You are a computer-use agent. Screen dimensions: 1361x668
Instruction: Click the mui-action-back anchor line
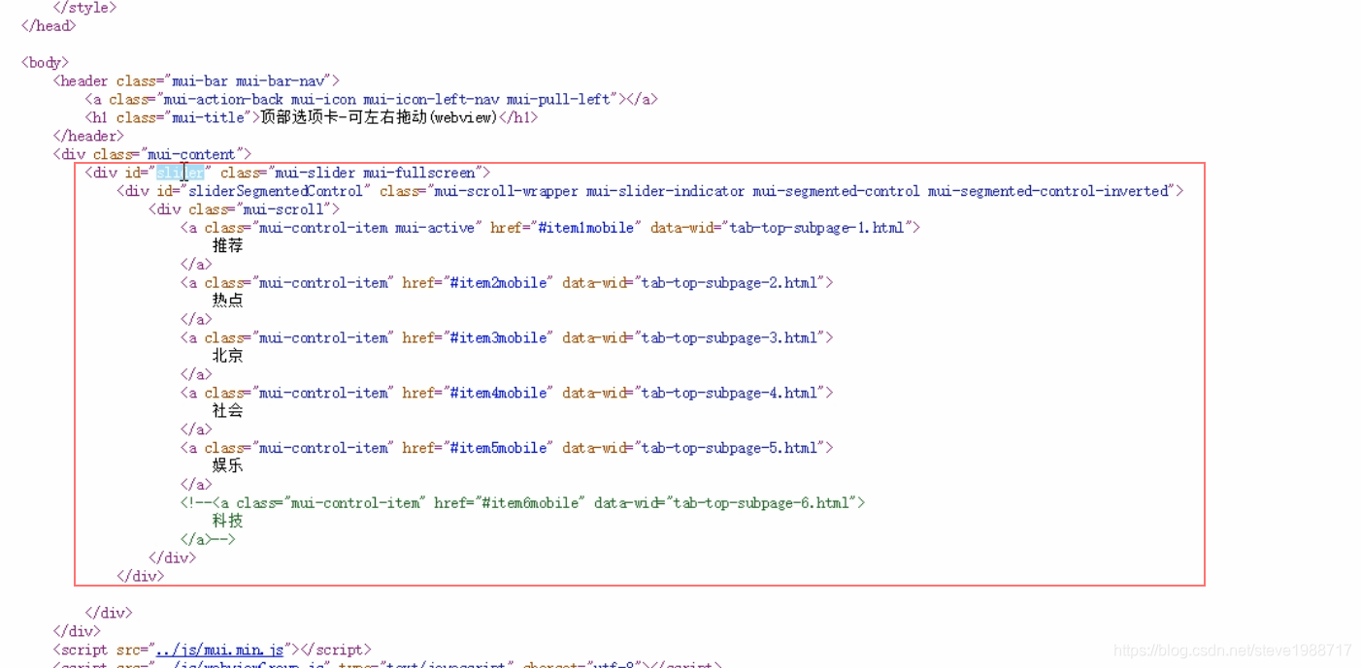click(371, 99)
